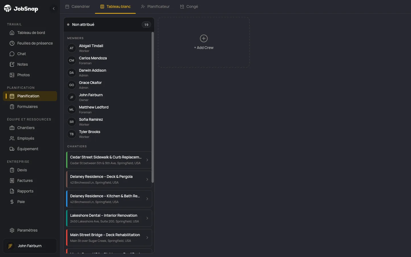Viewport: 411px width, 257px height.
Task: Open the Photos image icon
Action: coord(12,75)
